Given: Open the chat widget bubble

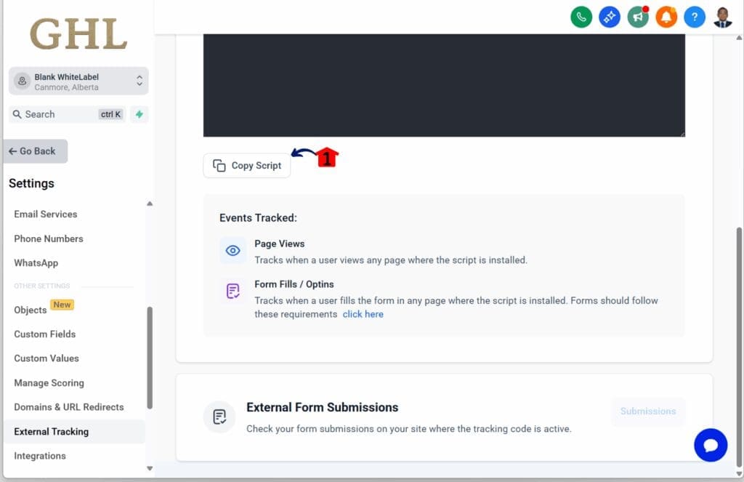Looking at the screenshot, I should [711, 445].
